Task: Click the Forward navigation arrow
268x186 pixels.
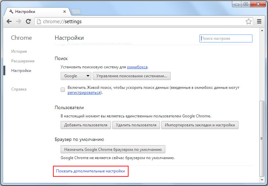Action: tap(19, 22)
